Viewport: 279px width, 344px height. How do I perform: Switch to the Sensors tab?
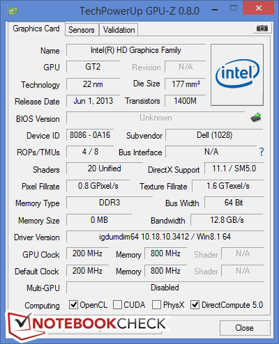(x=82, y=30)
